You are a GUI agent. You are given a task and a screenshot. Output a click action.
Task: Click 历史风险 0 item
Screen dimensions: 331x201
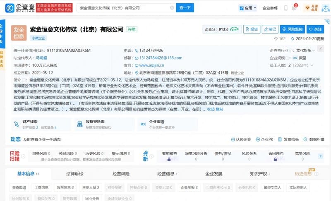(94, 153)
